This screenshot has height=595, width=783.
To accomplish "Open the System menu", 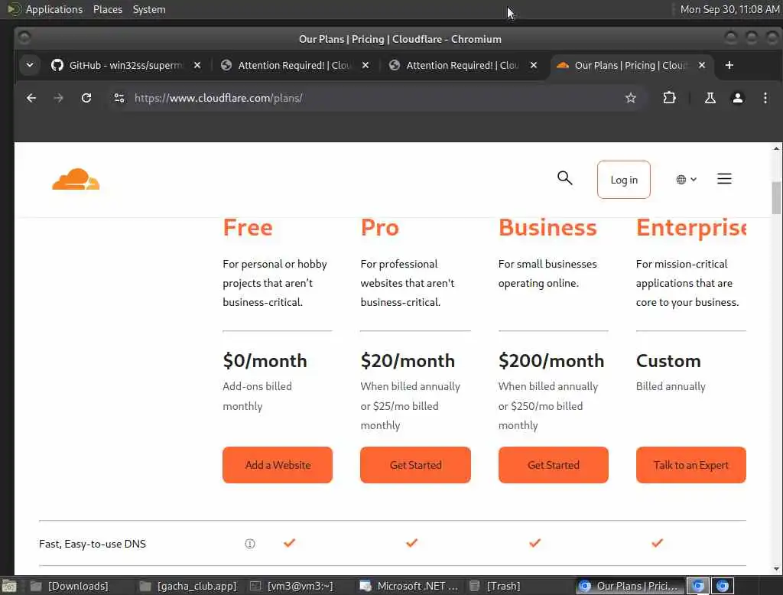I will point(149,9).
